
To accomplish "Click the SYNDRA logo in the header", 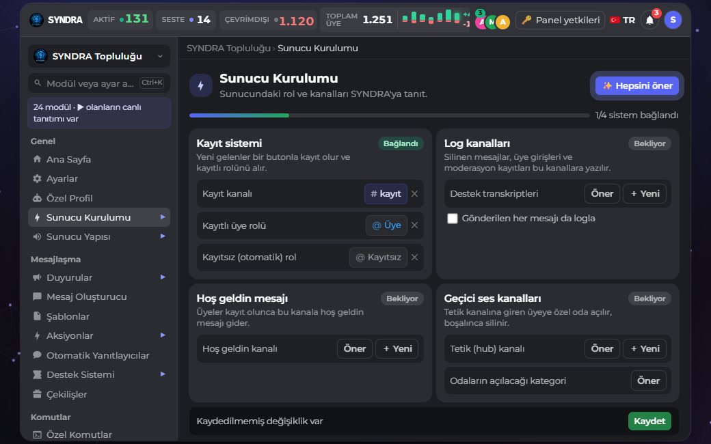I will pyautogui.click(x=37, y=20).
